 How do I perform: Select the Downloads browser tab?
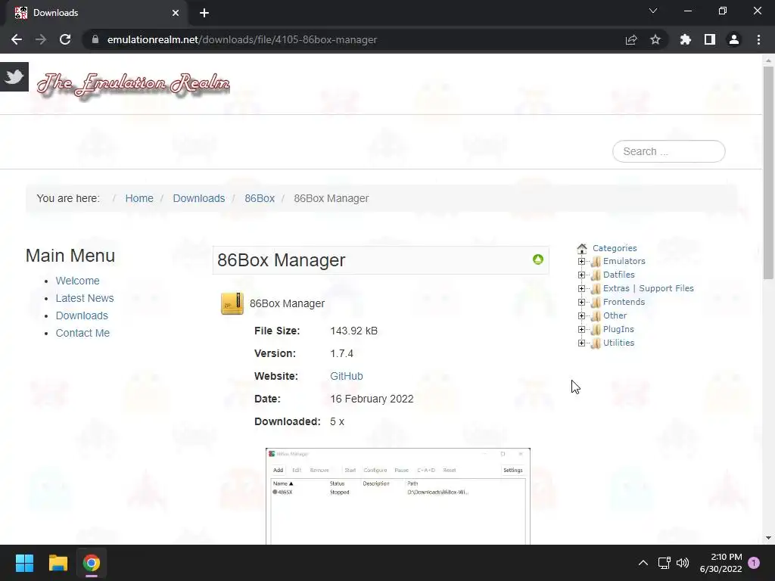pyautogui.click(x=96, y=13)
